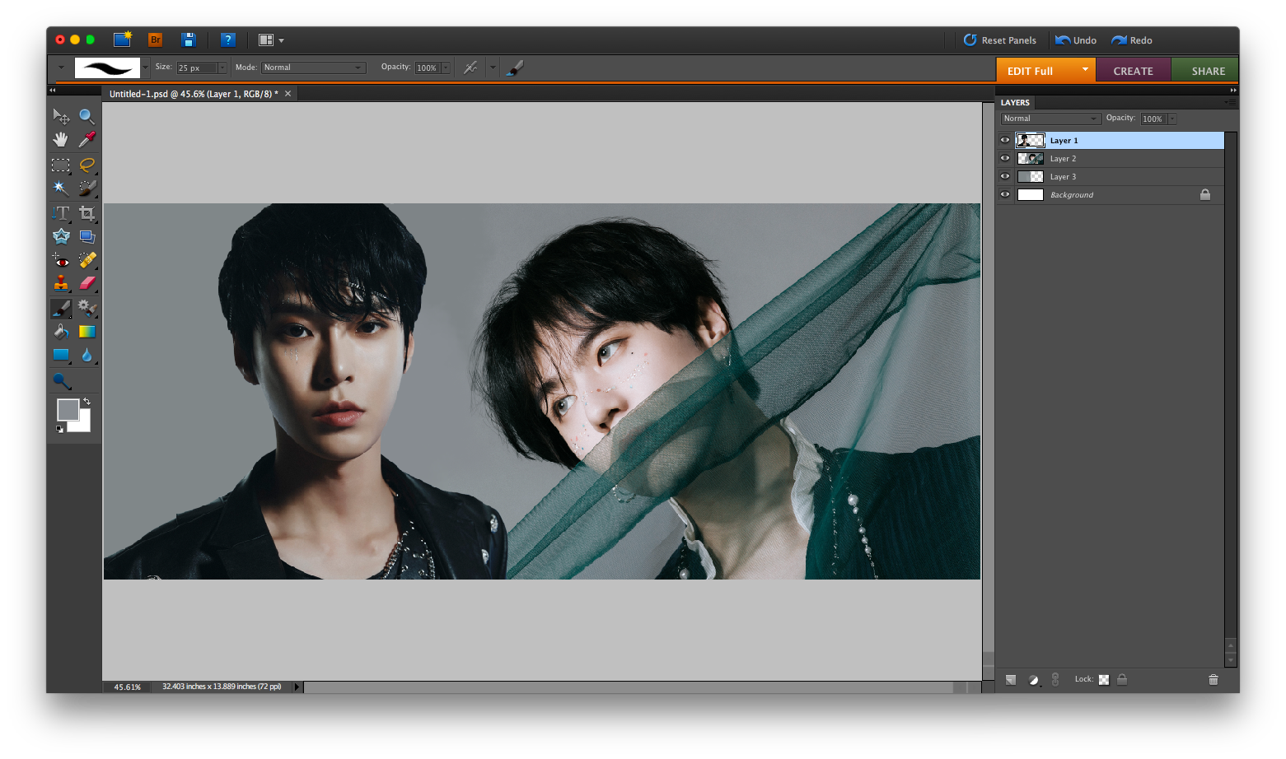1286x759 pixels.
Task: Open the brush preset picker dropdown
Action: coord(146,68)
